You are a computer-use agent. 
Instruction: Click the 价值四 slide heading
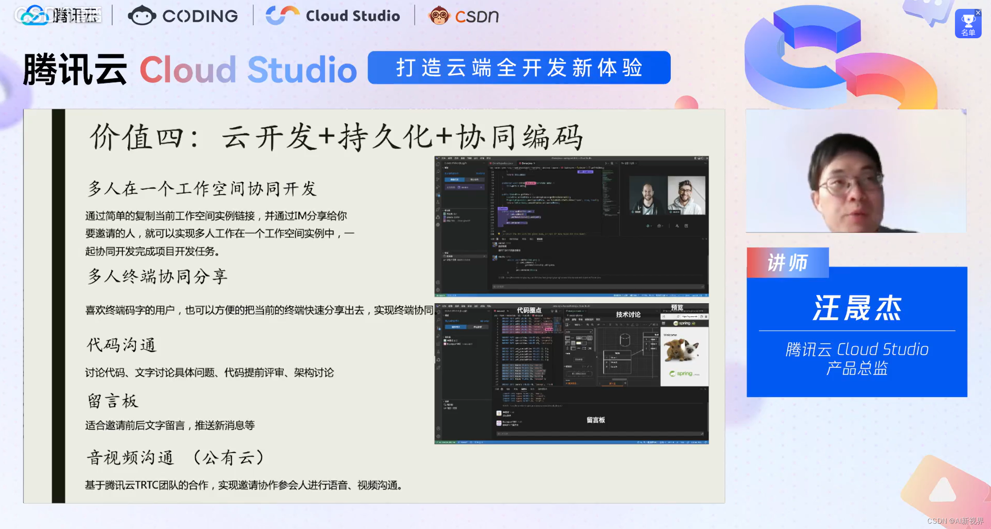point(336,136)
